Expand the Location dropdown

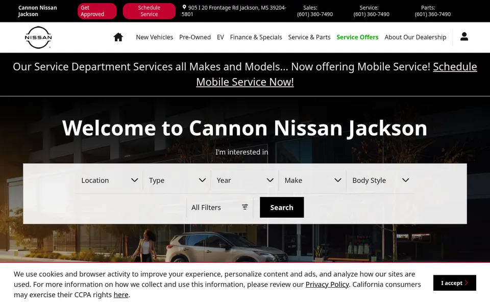point(109,180)
